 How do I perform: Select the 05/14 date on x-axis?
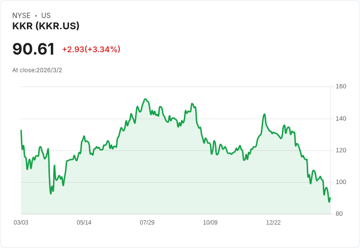pos(84,223)
